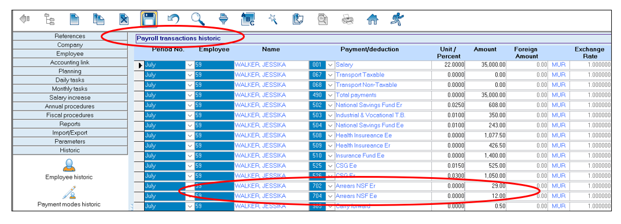Open the Company menu section
Screen dimensions: 621x224
point(69,45)
